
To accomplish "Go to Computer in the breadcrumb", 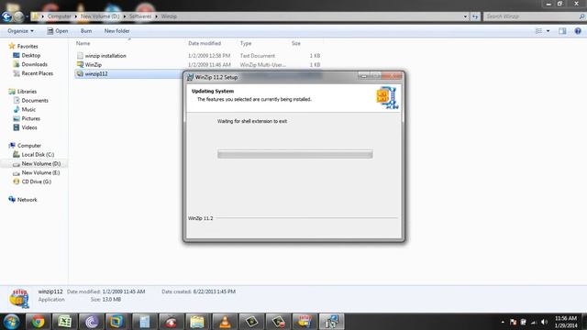I will 59,16.
